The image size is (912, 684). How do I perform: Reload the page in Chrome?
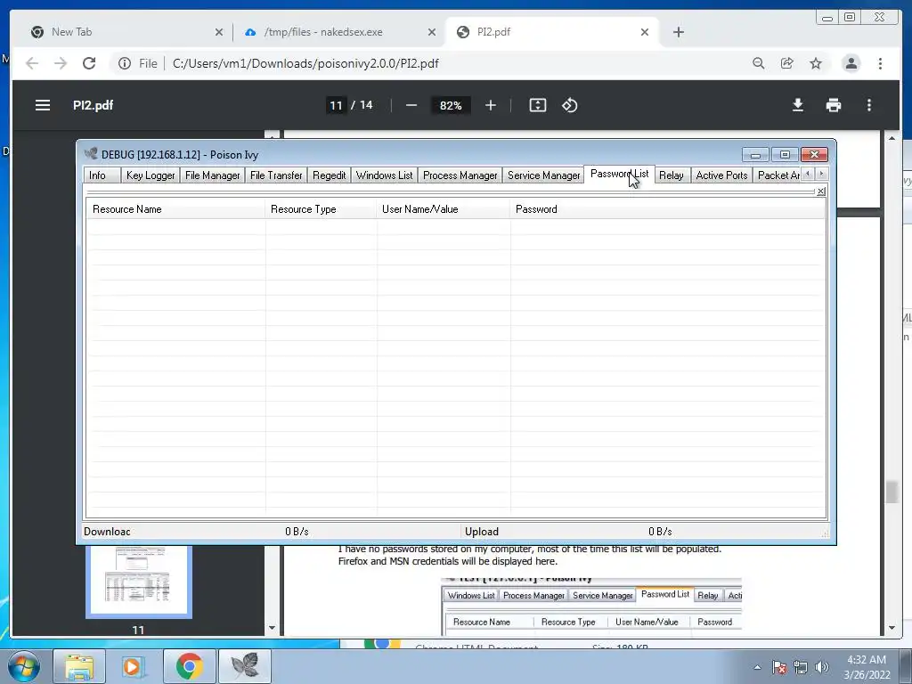[89, 63]
